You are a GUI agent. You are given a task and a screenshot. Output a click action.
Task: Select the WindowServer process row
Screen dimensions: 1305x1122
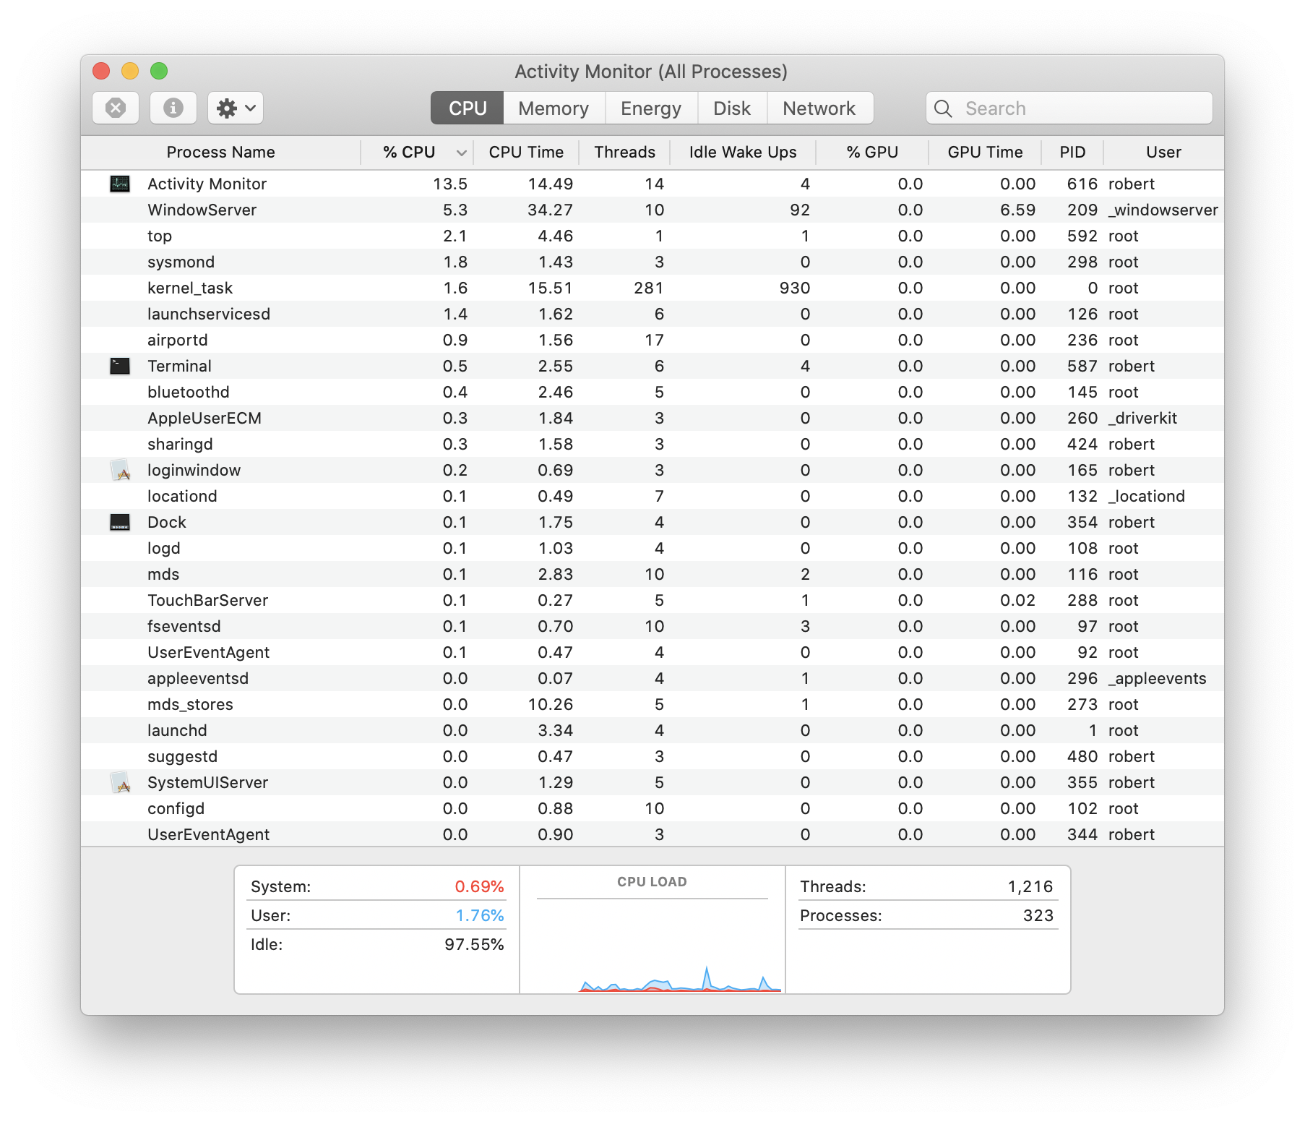tap(652, 210)
